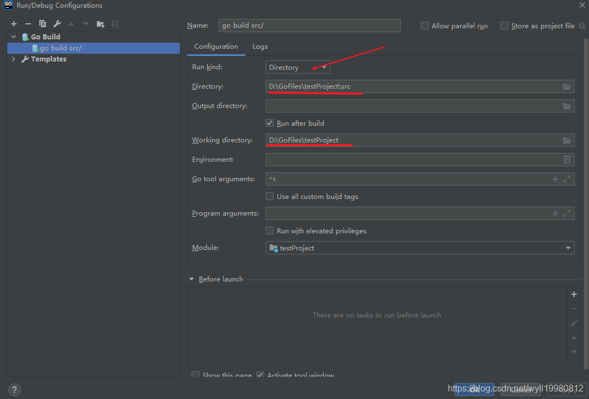The width and height of the screenshot is (589, 399).
Task: Browse for Directory using folder icon
Action: tap(567, 86)
